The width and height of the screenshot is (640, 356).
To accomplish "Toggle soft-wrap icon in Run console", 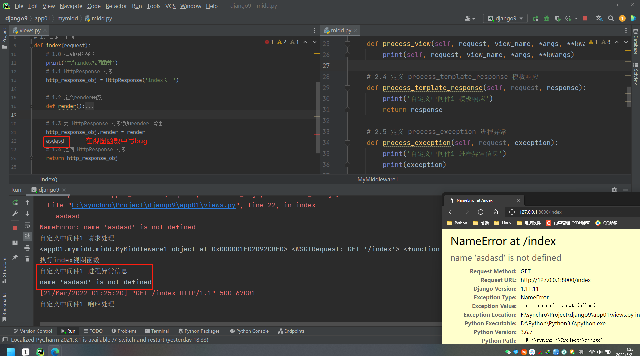I will pyautogui.click(x=27, y=225).
